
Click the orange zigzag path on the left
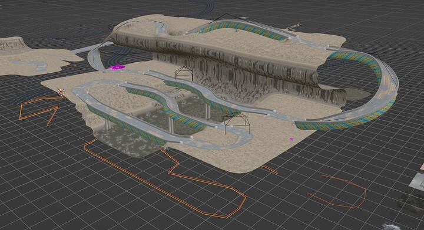pyautogui.click(x=39, y=110)
